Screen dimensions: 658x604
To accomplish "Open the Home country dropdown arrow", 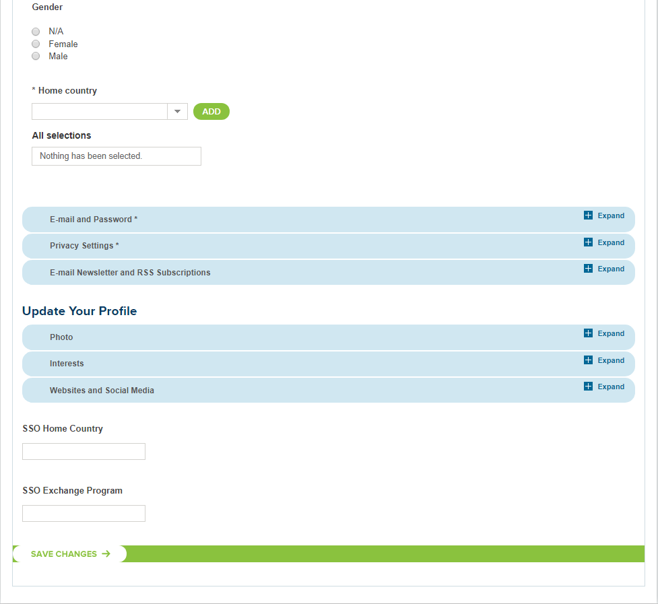I will coord(178,112).
